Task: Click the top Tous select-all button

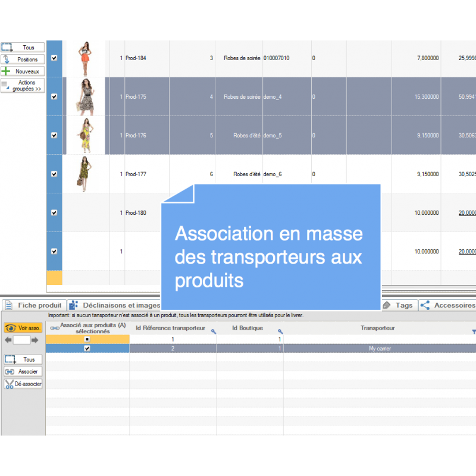Action: pyautogui.click(x=23, y=47)
